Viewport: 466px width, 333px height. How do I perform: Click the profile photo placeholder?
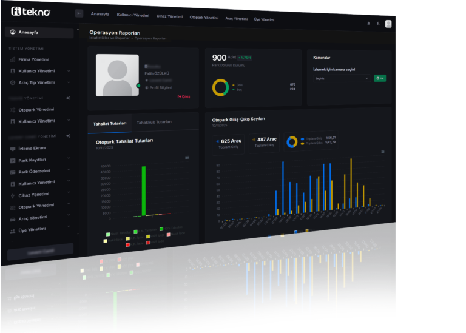[x=116, y=76]
